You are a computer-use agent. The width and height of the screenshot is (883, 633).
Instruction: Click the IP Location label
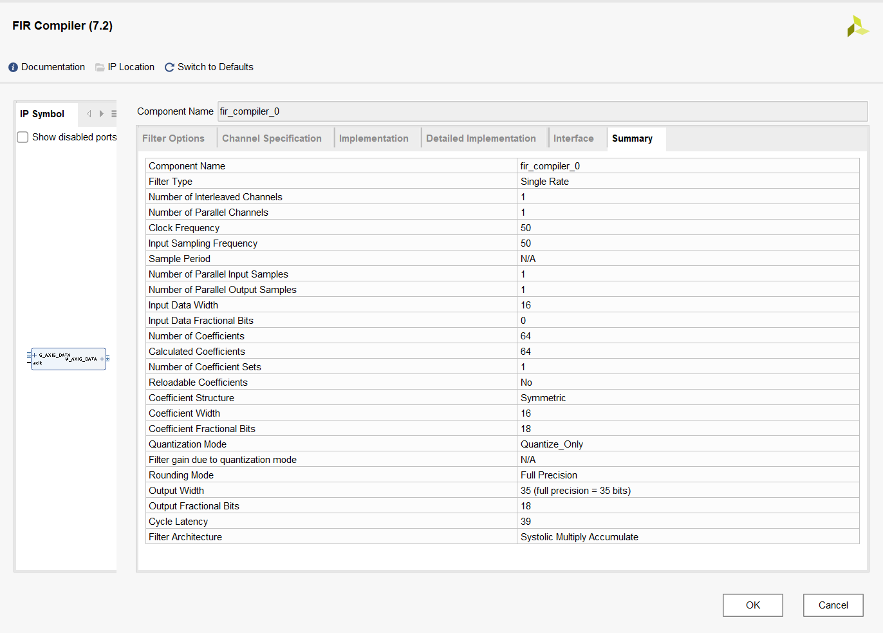click(x=131, y=67)
